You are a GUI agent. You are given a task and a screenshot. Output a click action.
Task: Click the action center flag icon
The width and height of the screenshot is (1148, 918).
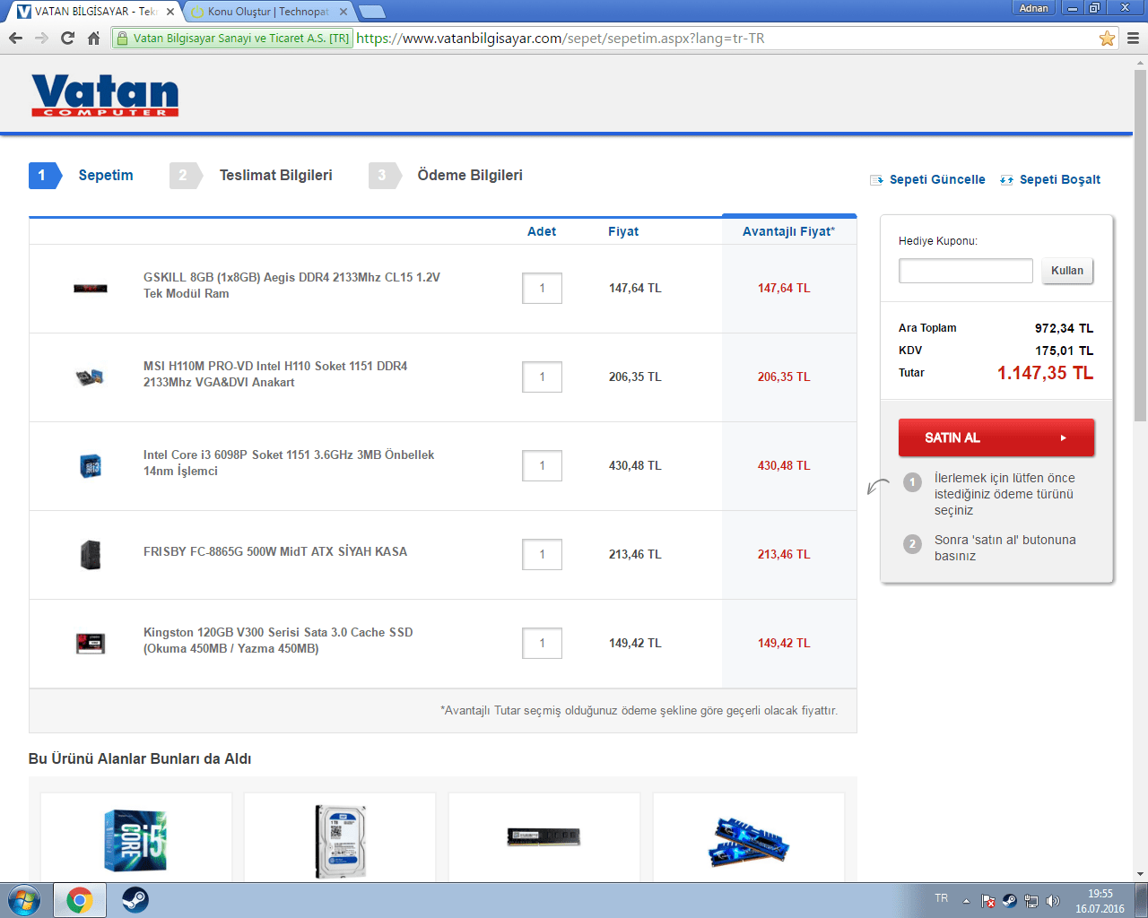coord(987,901)
